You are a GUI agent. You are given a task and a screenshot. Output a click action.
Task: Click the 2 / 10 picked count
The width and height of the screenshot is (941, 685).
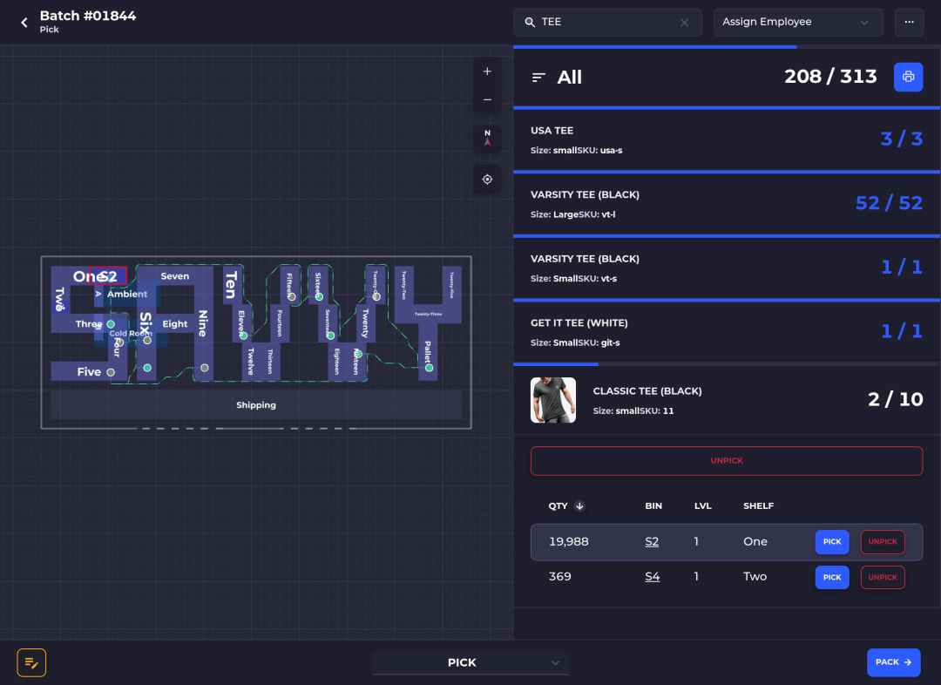pos(895,400)
